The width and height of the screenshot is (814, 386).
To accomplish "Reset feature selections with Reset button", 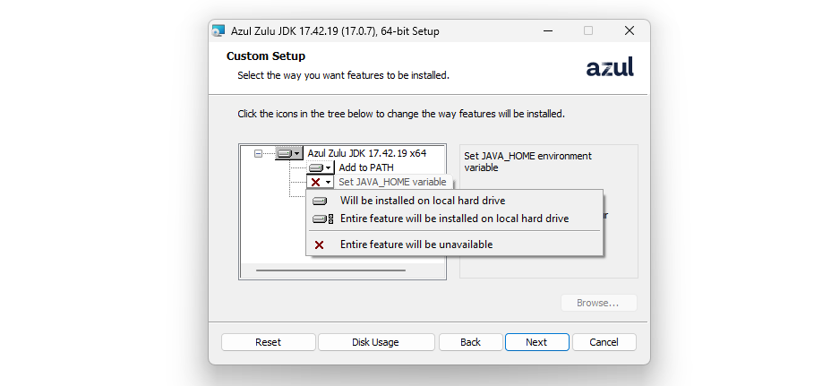I will tap(269, 342).
